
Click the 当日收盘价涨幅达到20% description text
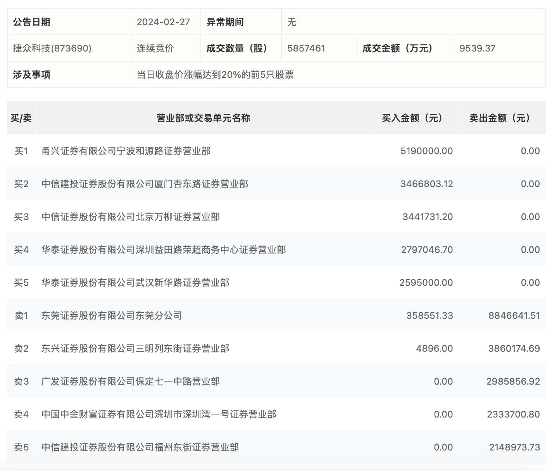[x=215, y=74]
